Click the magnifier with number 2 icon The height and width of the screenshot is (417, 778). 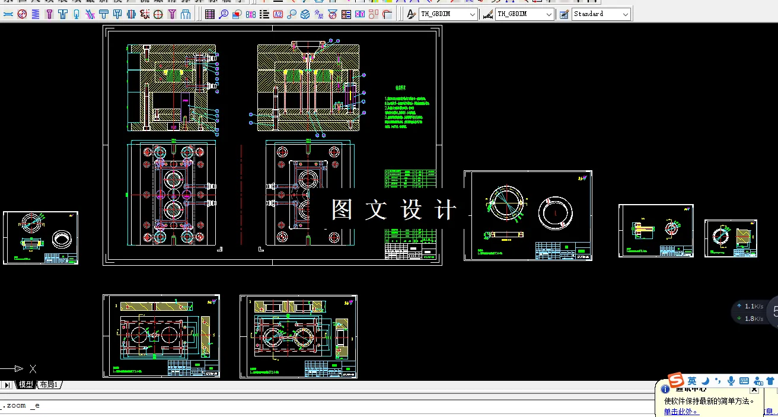coord(224,14)
